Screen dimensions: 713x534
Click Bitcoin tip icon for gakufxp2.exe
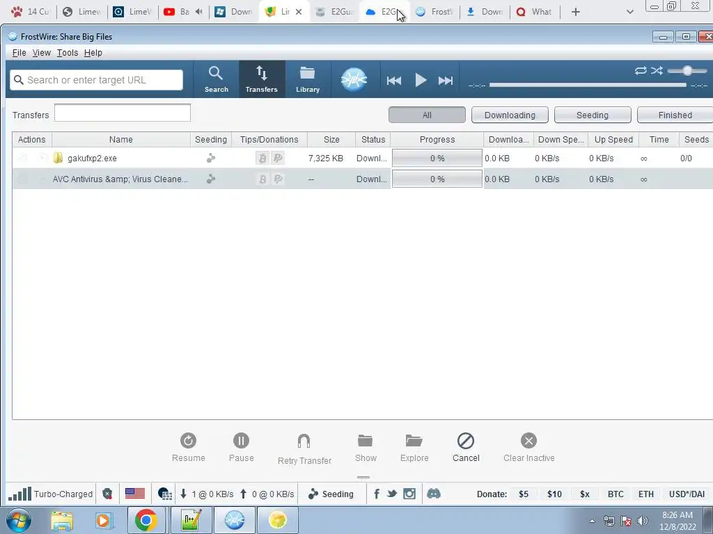pos(263,158)
